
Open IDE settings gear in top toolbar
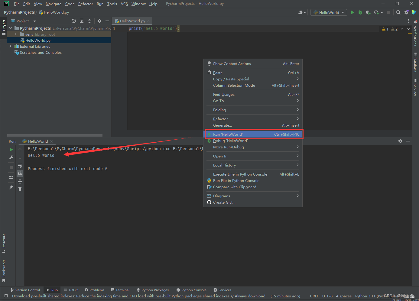(x=406, y=12)
